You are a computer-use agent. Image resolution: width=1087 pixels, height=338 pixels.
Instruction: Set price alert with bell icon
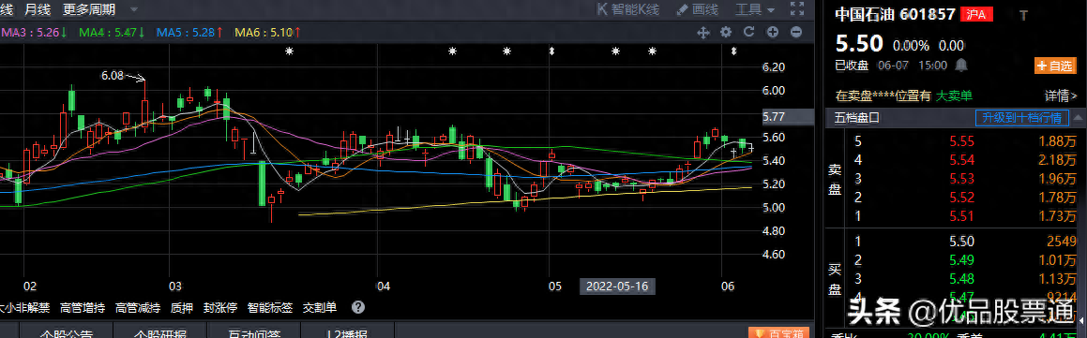pyautogui.click(x=961, y=66)
